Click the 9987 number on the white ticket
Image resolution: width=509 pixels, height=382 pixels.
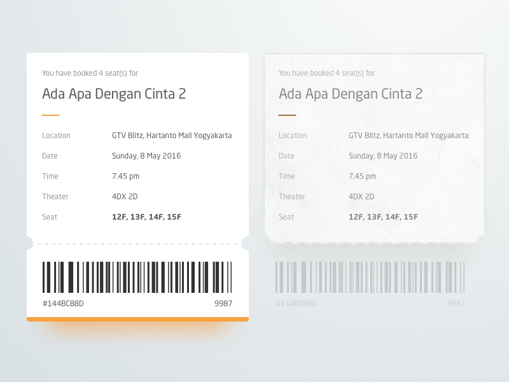click(x=223, y=304)
